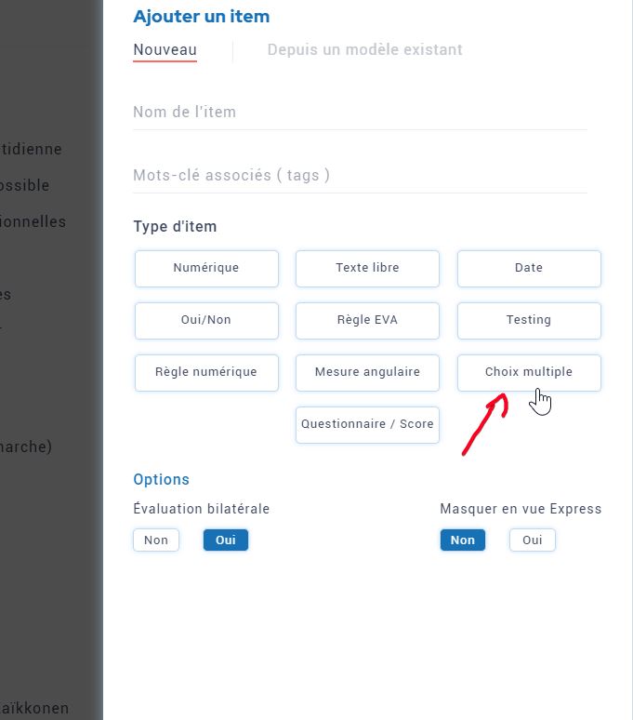Click the Mots-clé associés tags field
This screenshot has width=633, height=720.
(360, 176)
